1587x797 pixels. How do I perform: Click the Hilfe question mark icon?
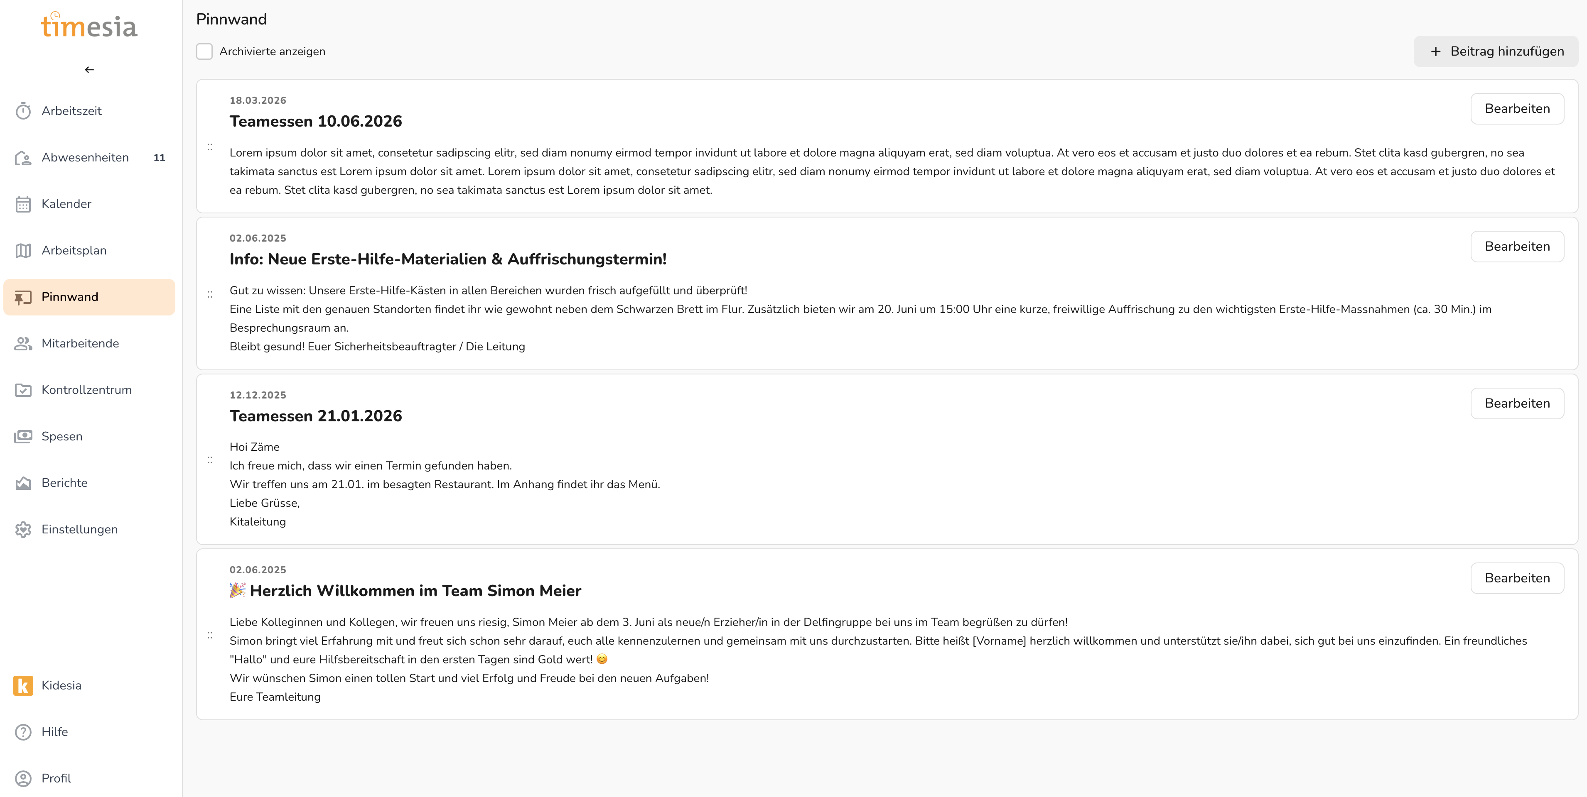(x=23, y=732)
